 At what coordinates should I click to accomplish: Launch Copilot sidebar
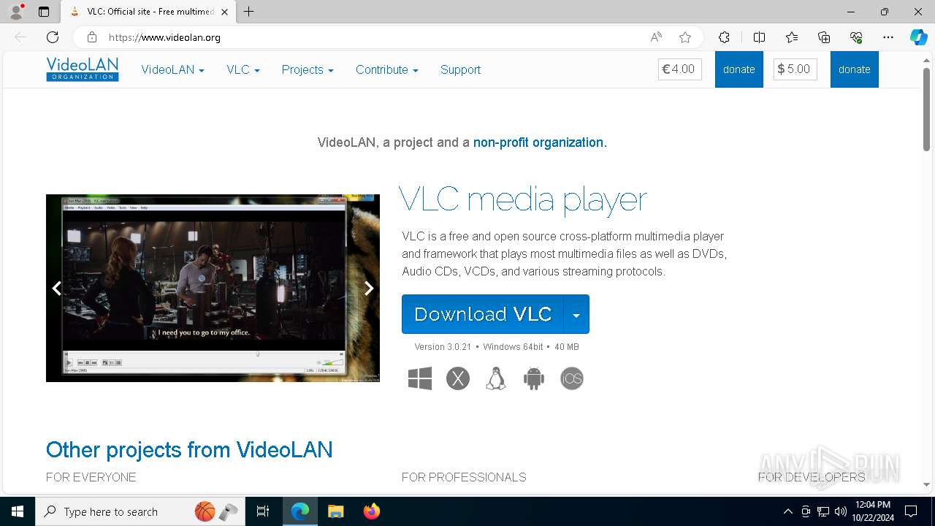pos(918,37)
